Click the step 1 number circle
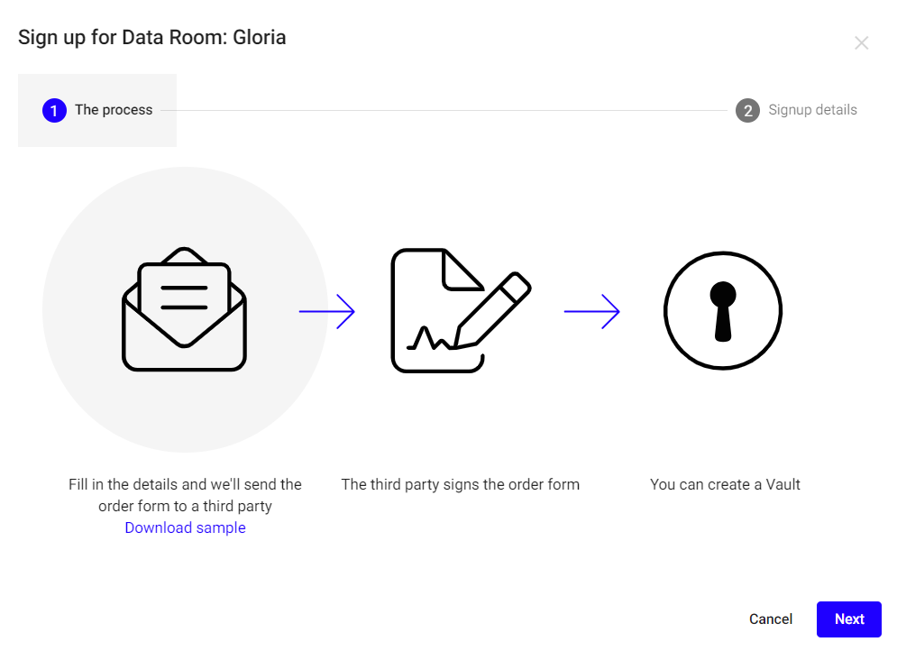 54,110
